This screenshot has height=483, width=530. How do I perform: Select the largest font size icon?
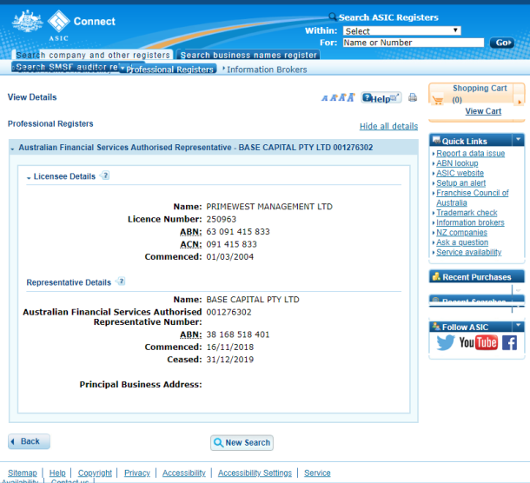pyautogui.click(x=351, y=97)
